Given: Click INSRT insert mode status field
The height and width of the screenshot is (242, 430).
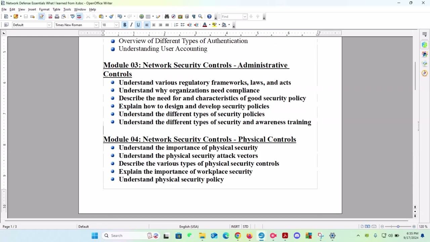Looking at the screenshot, I should pos(235,227).
